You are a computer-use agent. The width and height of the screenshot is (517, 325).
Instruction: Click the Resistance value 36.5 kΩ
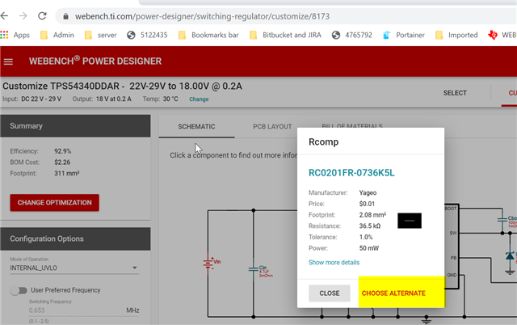pos(370,226)
